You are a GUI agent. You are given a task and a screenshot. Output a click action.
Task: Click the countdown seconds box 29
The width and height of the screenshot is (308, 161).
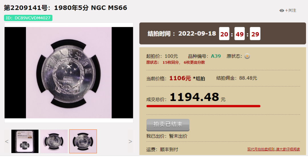click(x=255, y=34)
